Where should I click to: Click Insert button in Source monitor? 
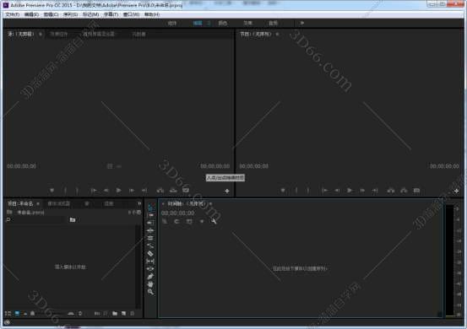[x=160, y=191]
